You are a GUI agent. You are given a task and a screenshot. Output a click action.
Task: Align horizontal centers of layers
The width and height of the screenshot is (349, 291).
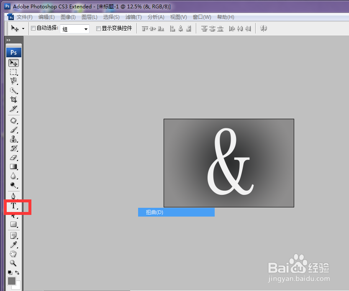pyautogui.click(x=181, y=28)
